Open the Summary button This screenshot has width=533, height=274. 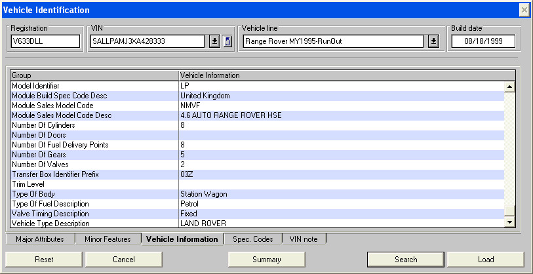(x=266, y=260)
